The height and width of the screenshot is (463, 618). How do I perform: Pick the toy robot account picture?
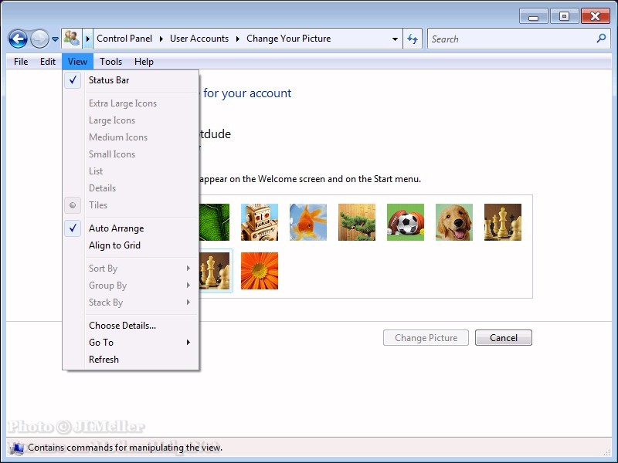click(260, 222)
